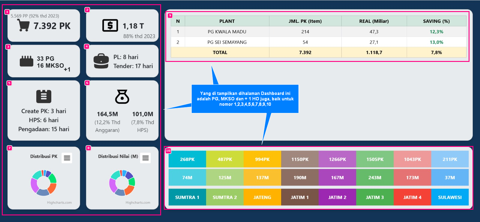This screenshot has height=222, width=480.
Task: Open the Distribusi PK chart context menu
Action: (x=67, y=158)
